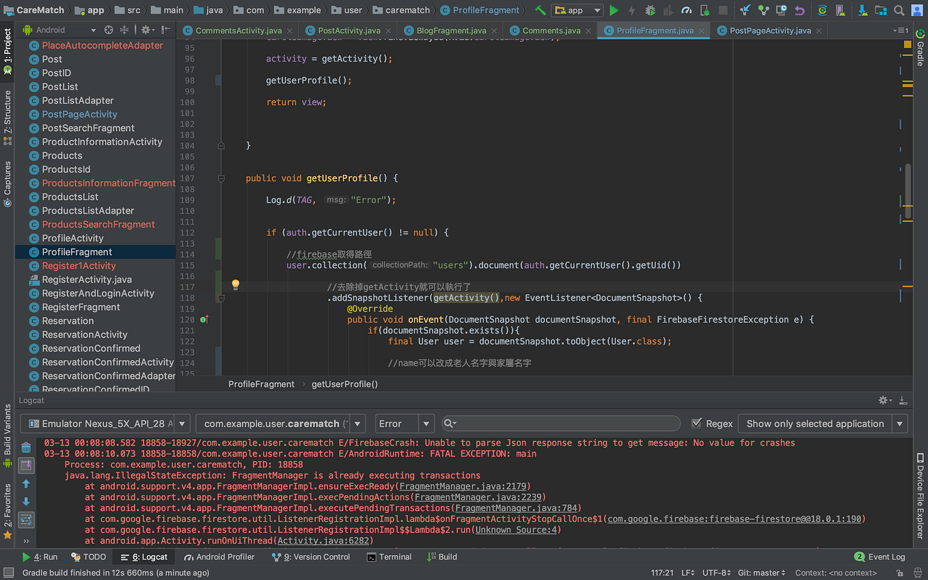Sync project with Gradle files icon
Image resolution: width=928 pixels, height=580 pixels.
822,10
